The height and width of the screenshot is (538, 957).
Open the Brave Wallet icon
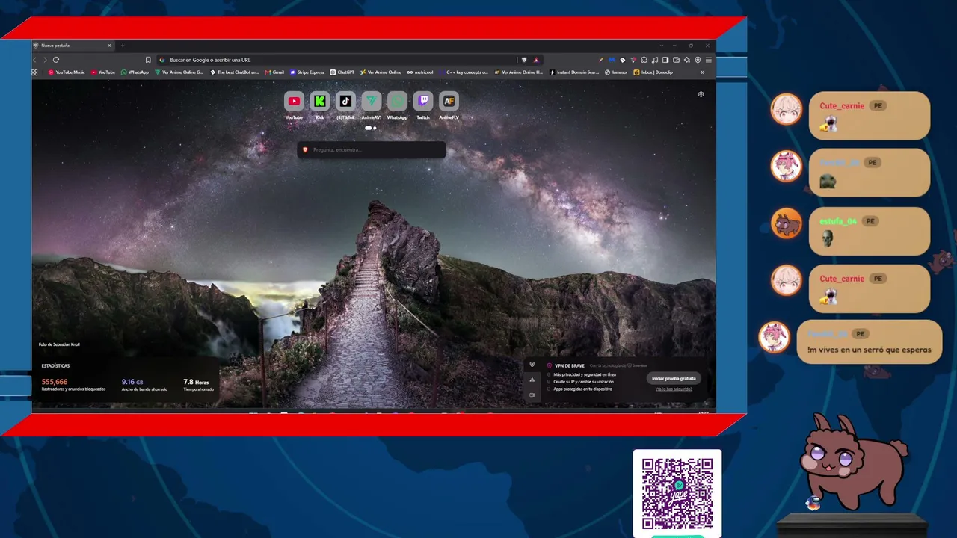pos(676,60)
